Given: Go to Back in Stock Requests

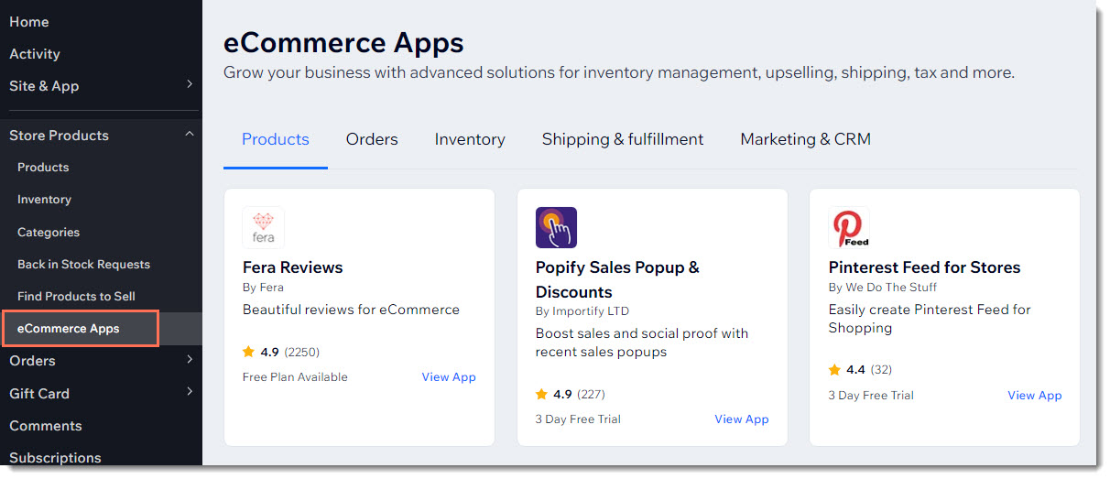Looking at the screenshot, I should click(x=83, y=265).
